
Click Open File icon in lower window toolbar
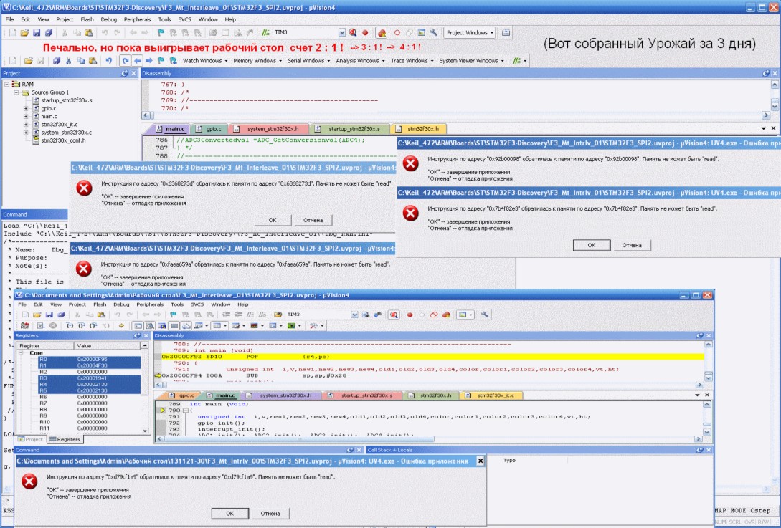[35, 315]
